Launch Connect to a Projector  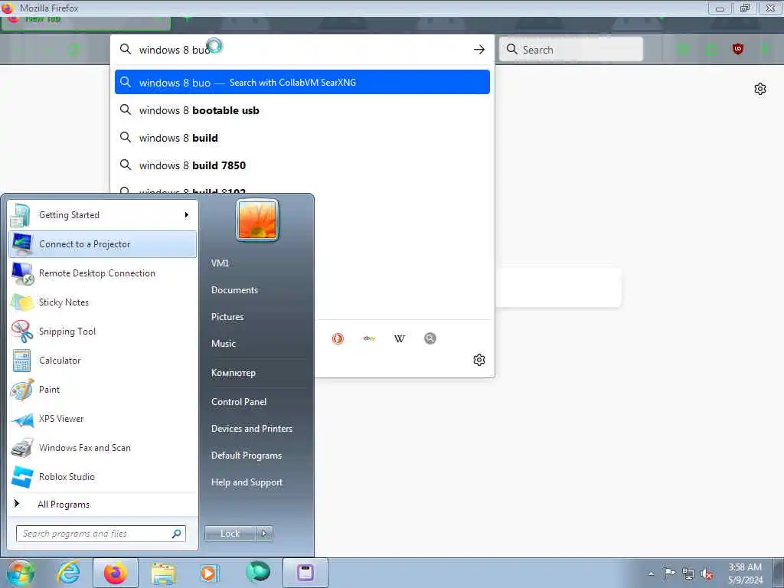click(103, 244)
